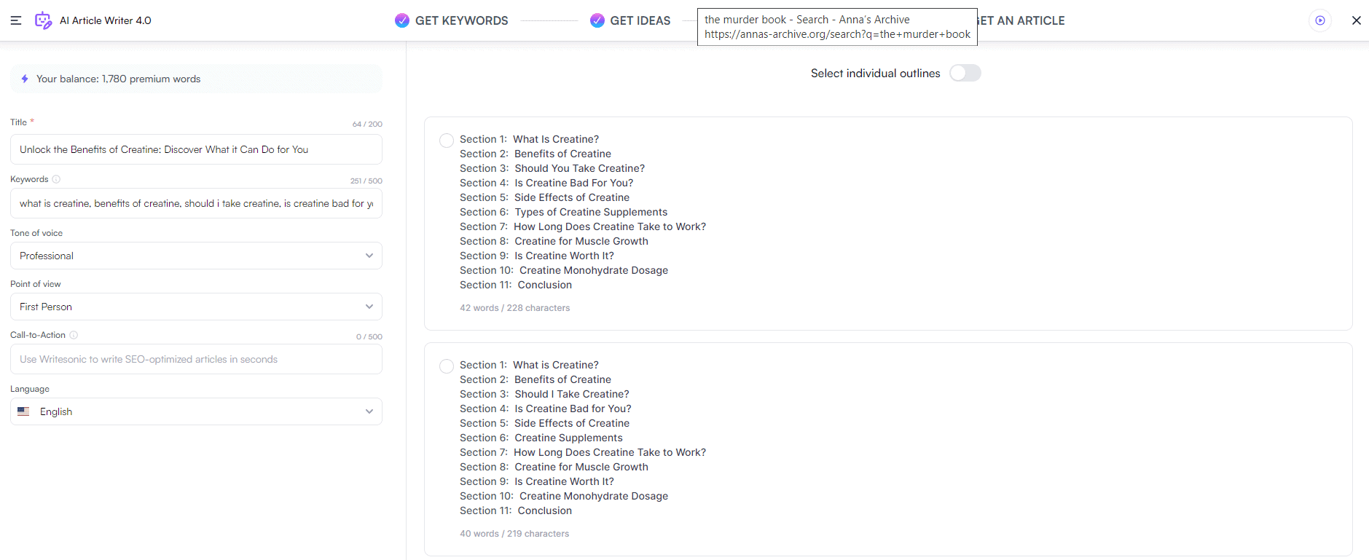The height and width of the screenshot is (560, 1369).
Task: Click the Keywords info icon
Action: click(x=56, y=179)
